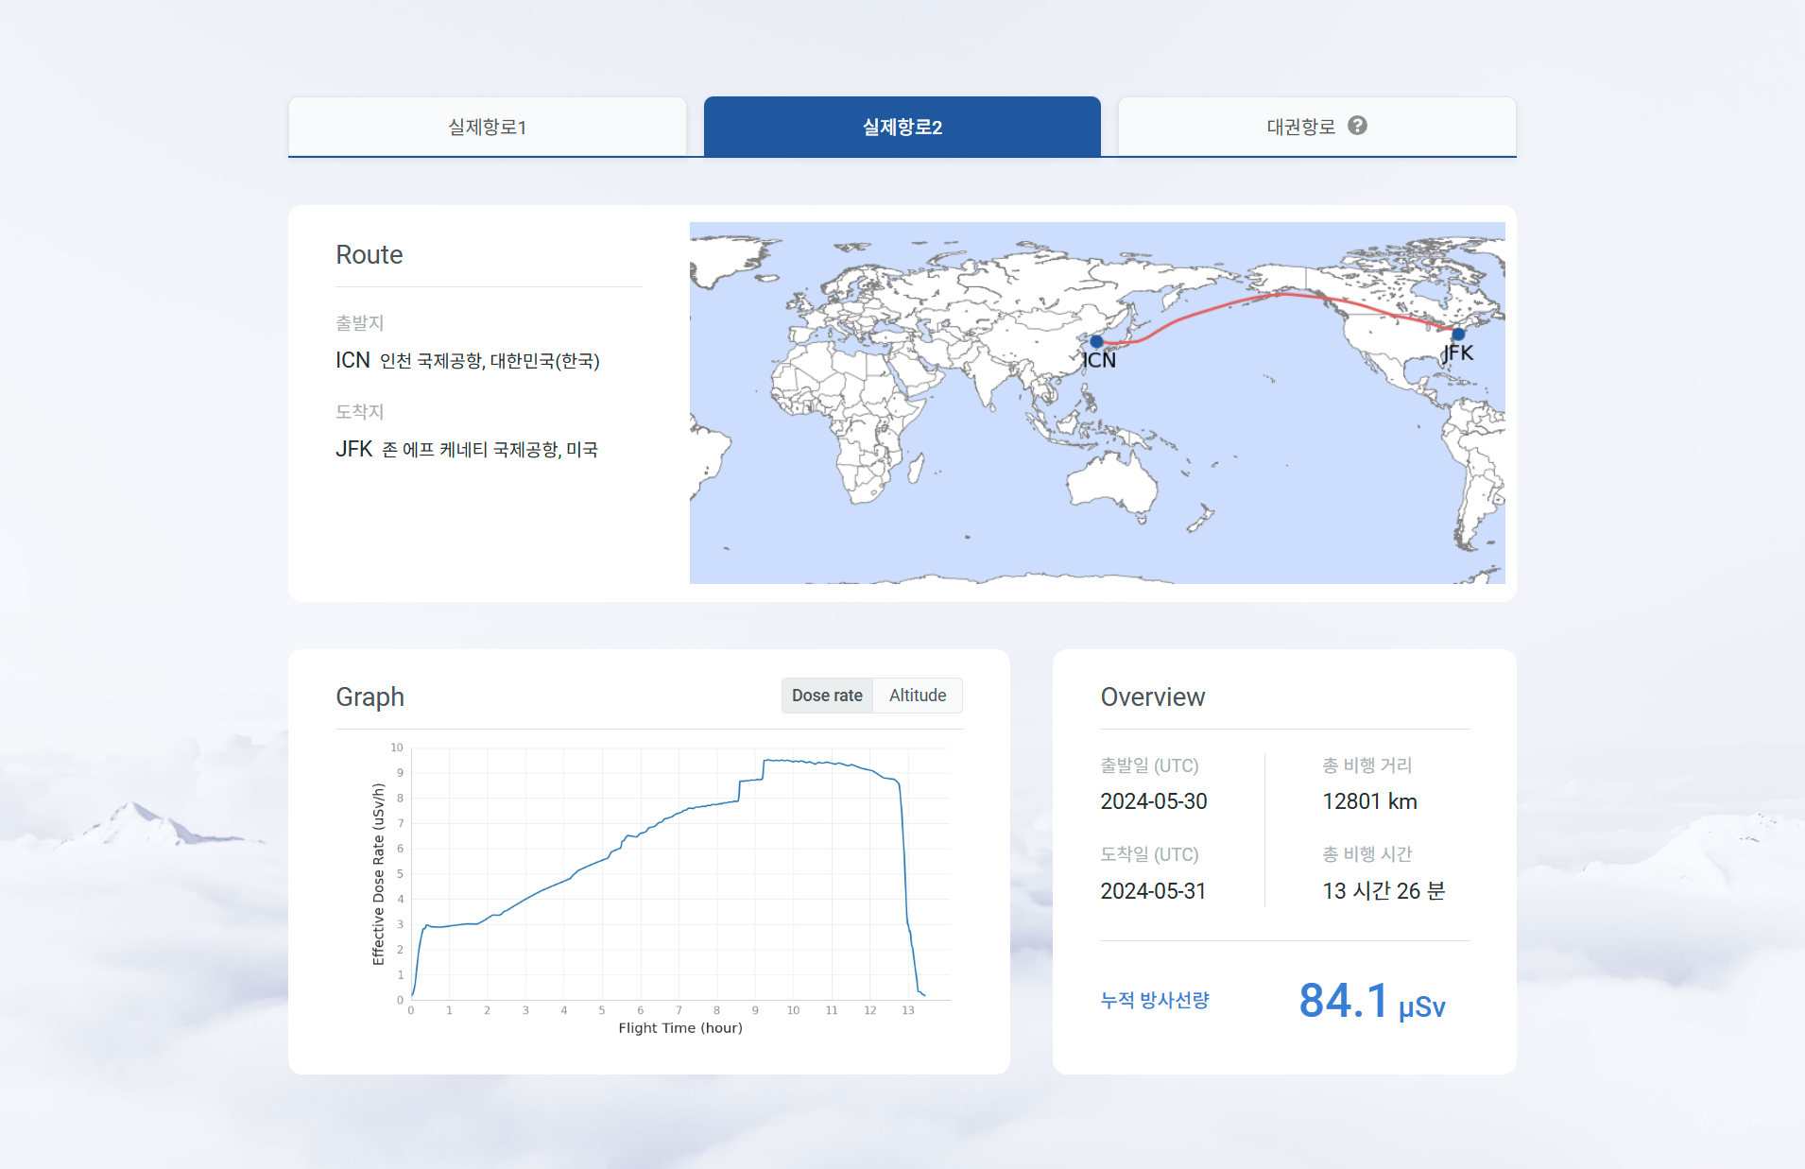Click the help question mark icon beside 대권항로
The height and width of the screenshot is (1169, 1805).
point(1357,126)
